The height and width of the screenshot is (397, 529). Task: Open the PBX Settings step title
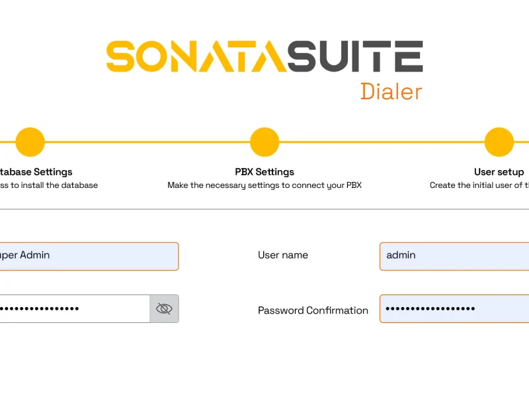[264, 172]
